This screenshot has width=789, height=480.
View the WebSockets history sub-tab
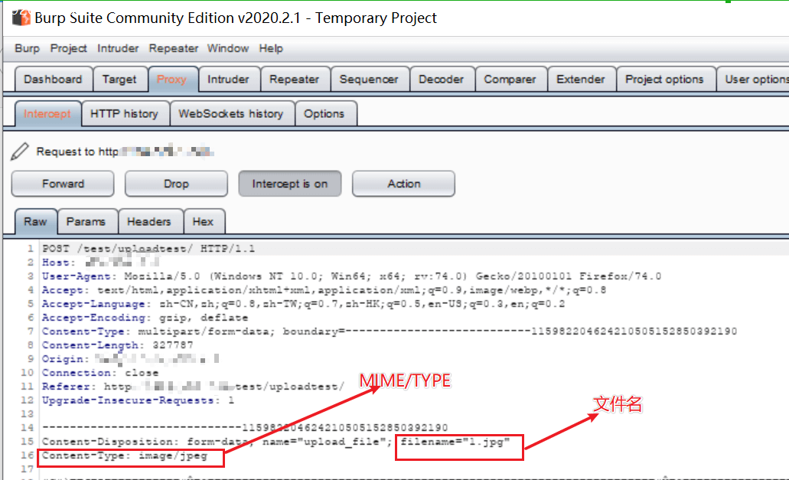point(231,114)
